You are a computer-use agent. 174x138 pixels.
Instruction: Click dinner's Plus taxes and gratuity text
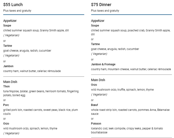(105, 11)
